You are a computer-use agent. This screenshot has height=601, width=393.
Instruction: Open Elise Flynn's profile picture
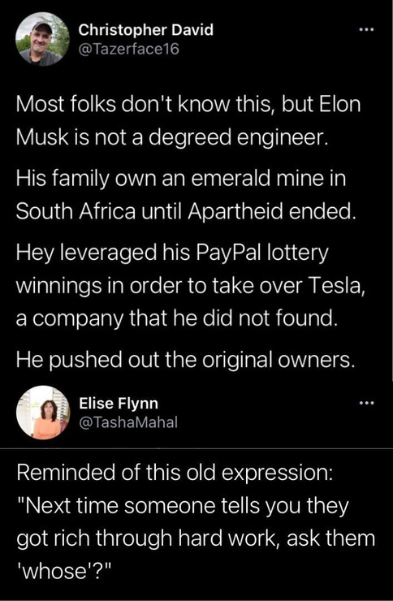pyautogui.click(x=43, y=413)
